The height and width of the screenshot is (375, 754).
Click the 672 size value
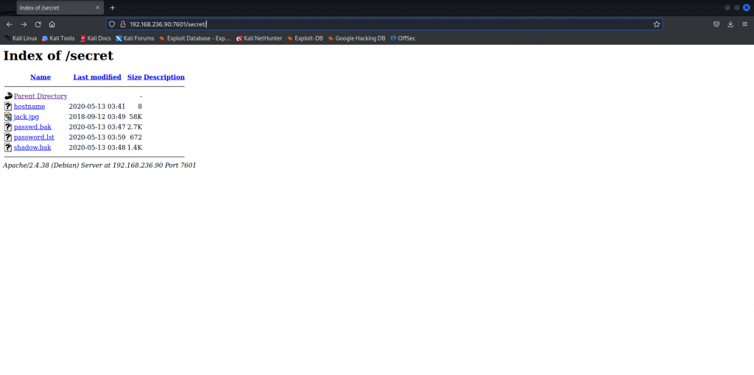pyautogui.click(x=135, y=137)
